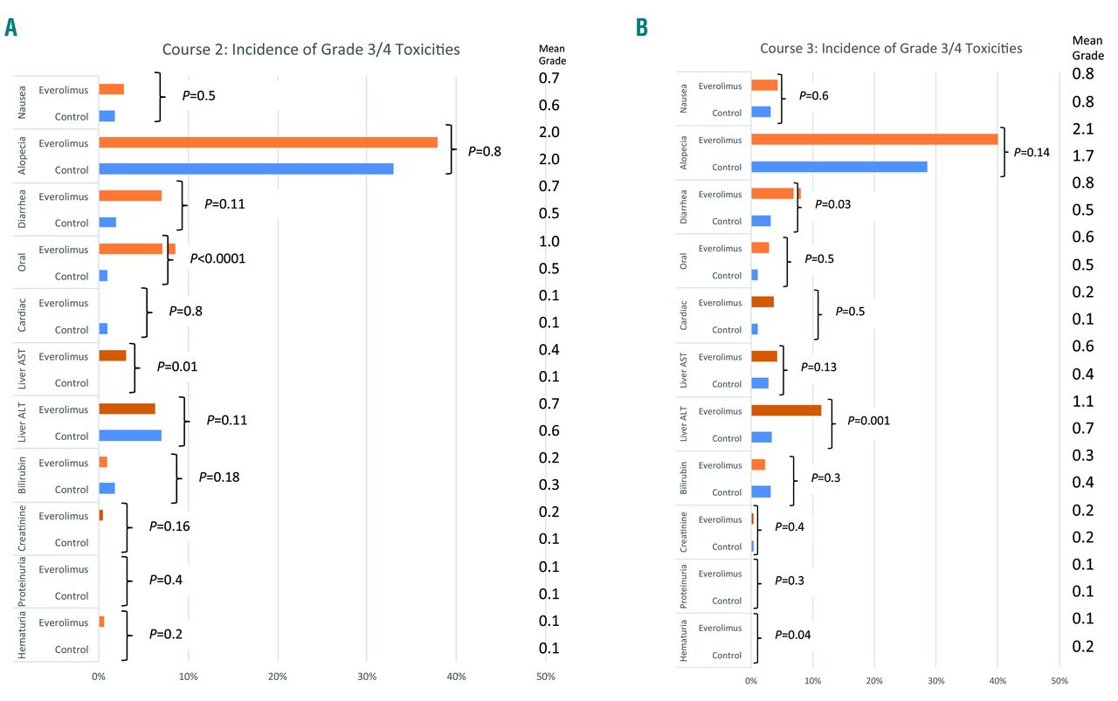Click the 2.1 mean grade value in Course 3
The height and width of the screenshot is (701, 1118).
tap(1083, 129)
